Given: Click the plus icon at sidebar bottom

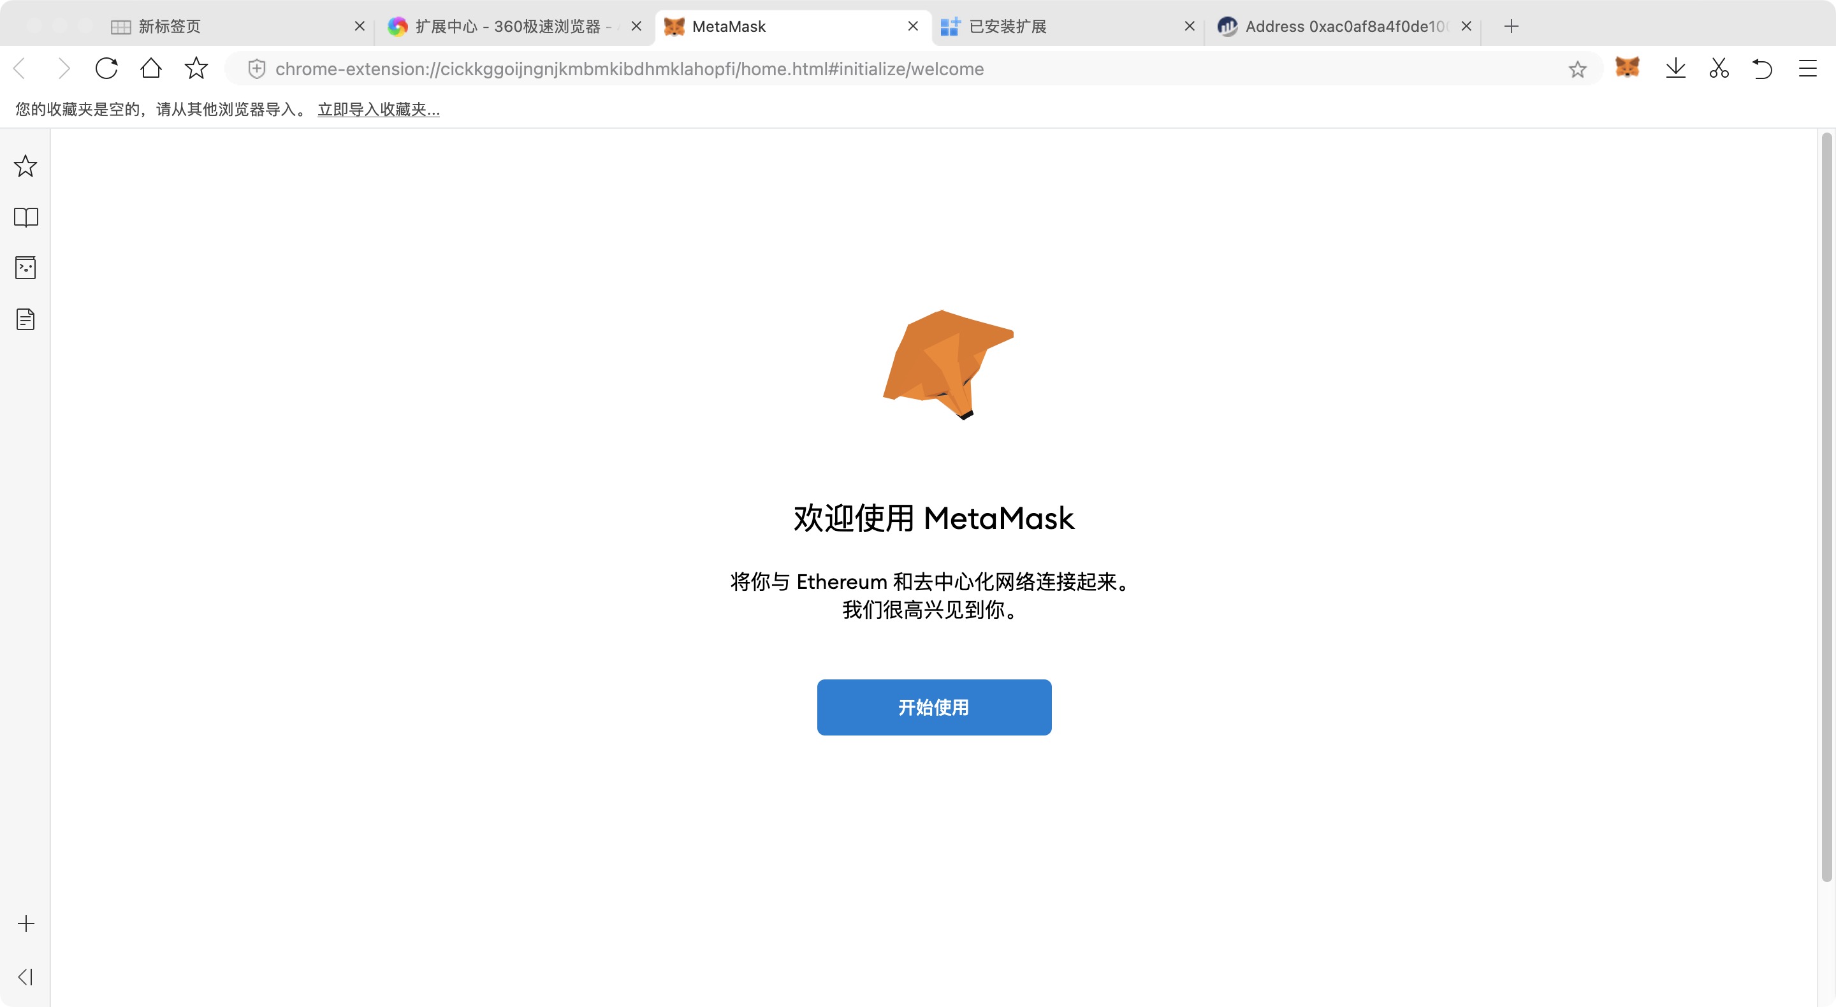Looking at the screenshot, I should pyautogui.click(x=25, y=924).
